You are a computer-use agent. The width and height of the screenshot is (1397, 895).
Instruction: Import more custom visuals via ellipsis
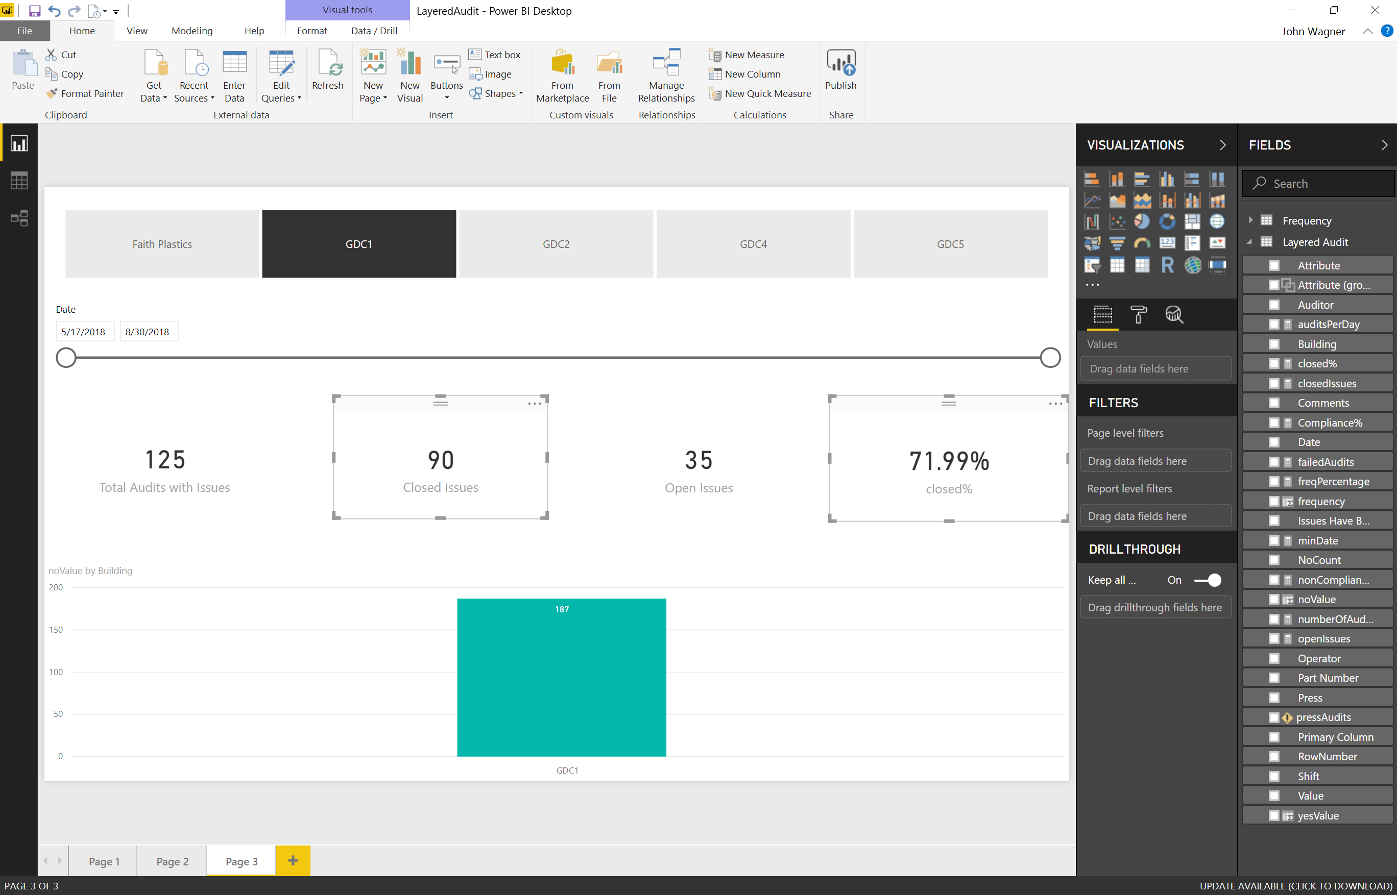point(1092,285)
